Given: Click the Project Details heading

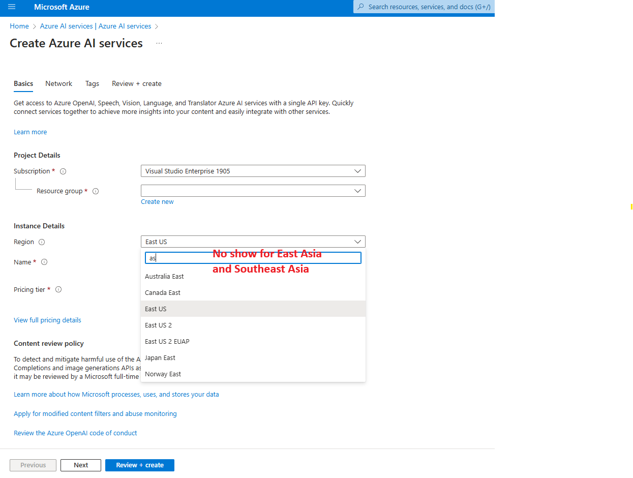Looking at the screenshot, I should [37, 155].
